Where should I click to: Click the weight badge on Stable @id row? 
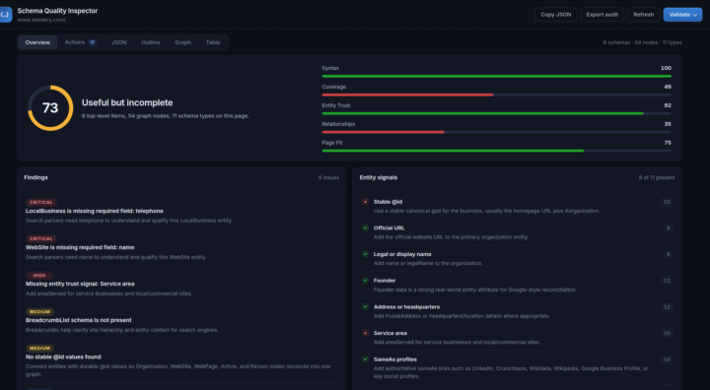(667, 202)
